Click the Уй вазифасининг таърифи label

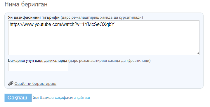click(x=34, y=17)
